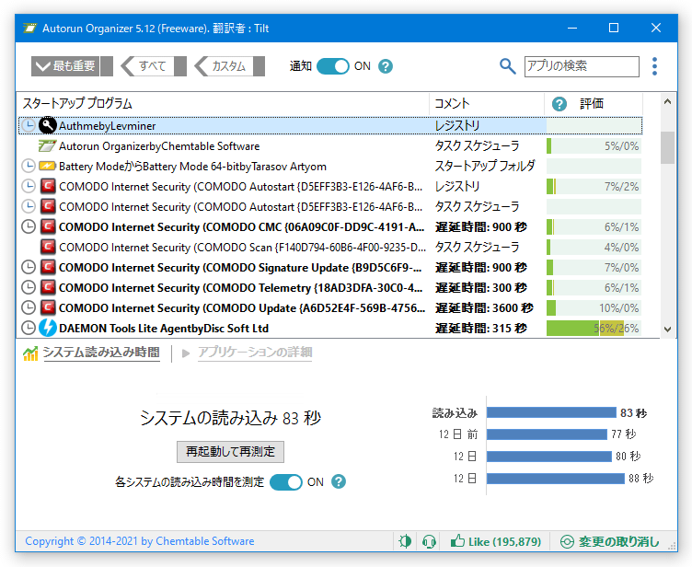Open help icon beside load time measuring toggle
The height and width of the screenshot is (567, 692).
[339, 481]
